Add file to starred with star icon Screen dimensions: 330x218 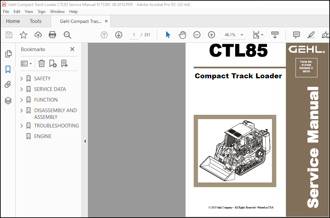coord(23,35)
